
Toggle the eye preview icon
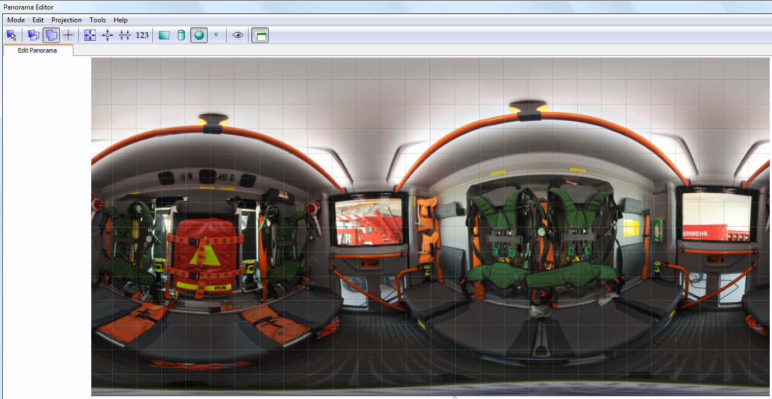click(238, 35)
